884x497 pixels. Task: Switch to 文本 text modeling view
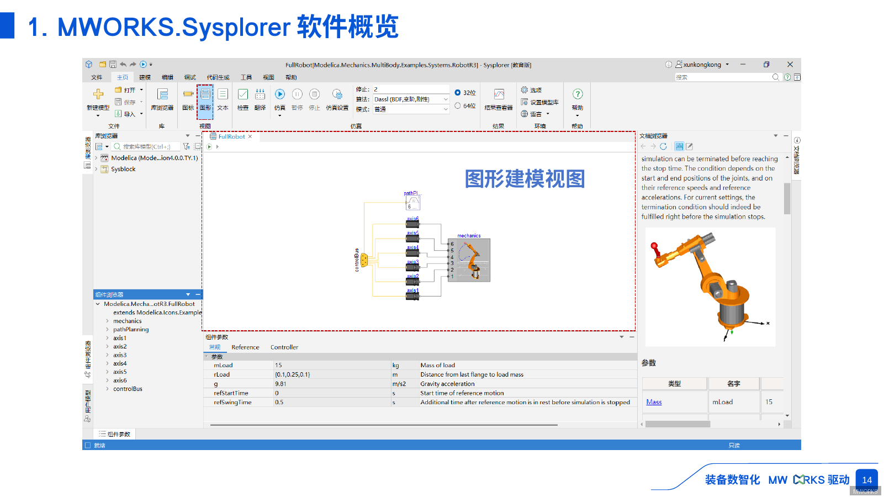click(223, 102)
